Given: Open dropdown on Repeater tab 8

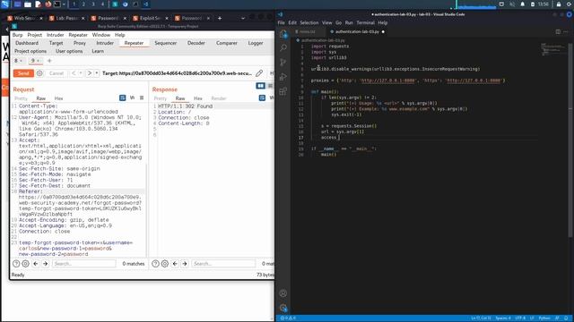Looking at the screenshot, I should [x=21, y=61].
